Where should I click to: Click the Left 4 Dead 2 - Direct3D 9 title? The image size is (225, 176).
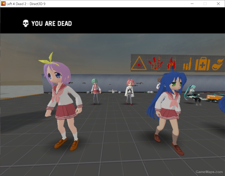[26, 4]
